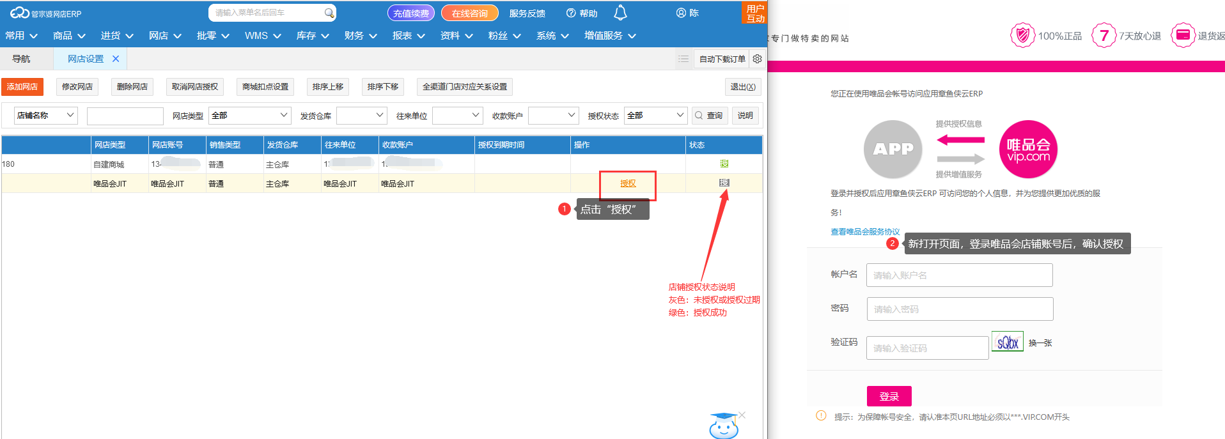Click the 充值续费 button
The width and height of the screenshot is (1225, 439).
pos(411,13)
